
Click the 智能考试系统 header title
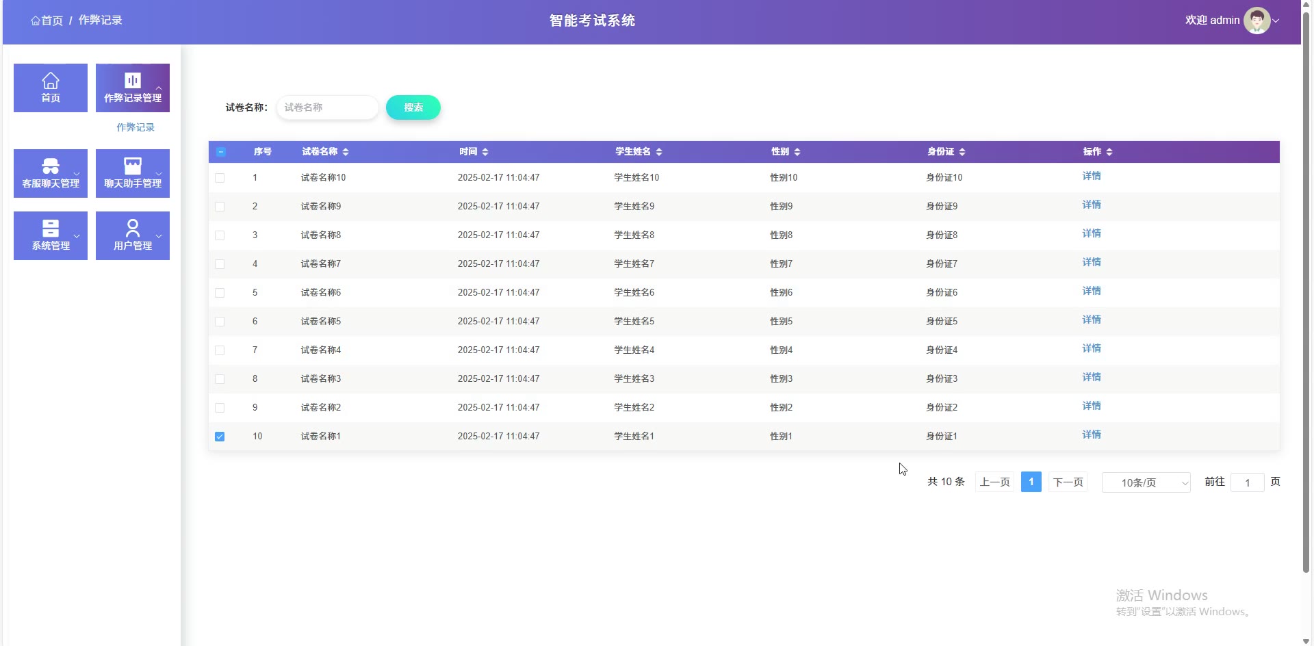tap(592, 21)
